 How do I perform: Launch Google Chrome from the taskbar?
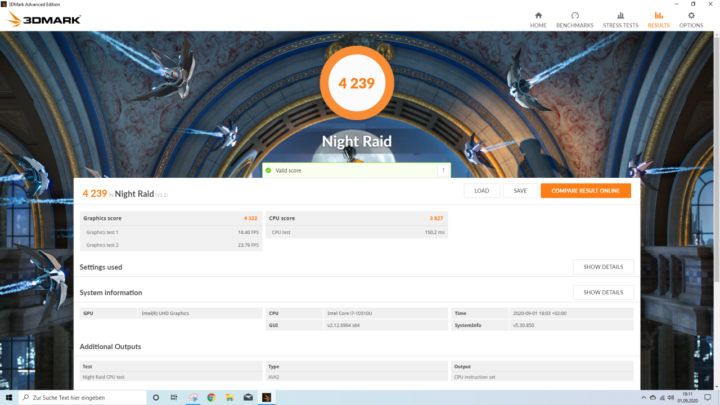[211, 398]
